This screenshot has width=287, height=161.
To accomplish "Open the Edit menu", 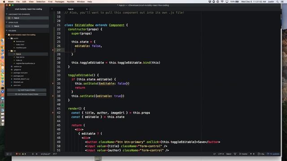I will (24, 2).
